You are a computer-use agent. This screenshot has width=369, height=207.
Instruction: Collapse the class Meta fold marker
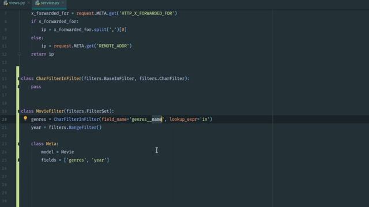pos(18,144)
